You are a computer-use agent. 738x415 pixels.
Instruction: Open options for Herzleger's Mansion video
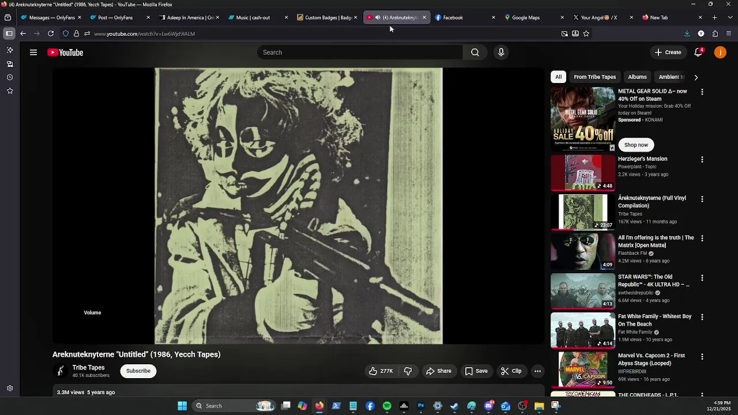click(x=702, y=160)
